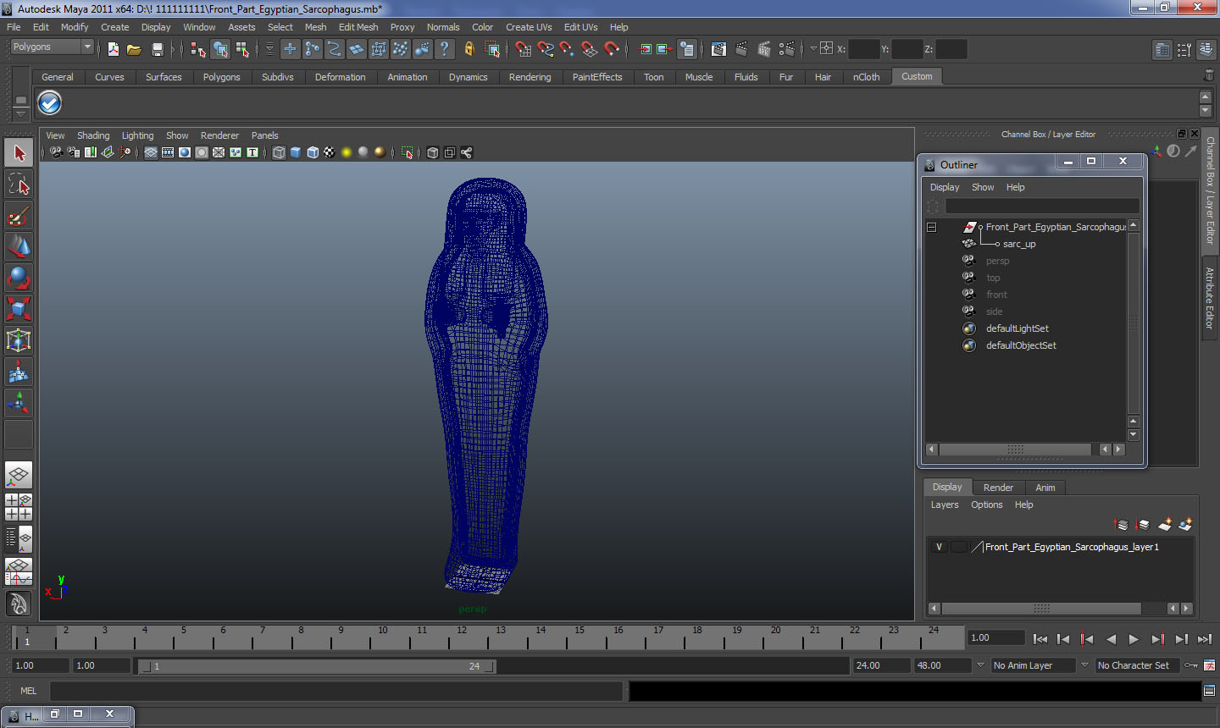
Task: Click the custom shelf checkmark button
Action: coord(50,103)
